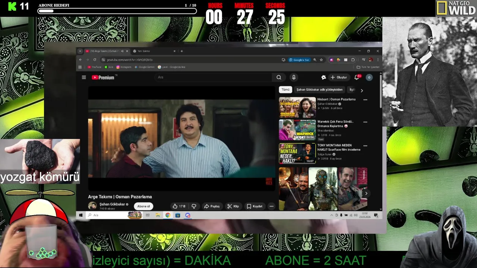Mute the tab via speaker icon

coord(122,51)
